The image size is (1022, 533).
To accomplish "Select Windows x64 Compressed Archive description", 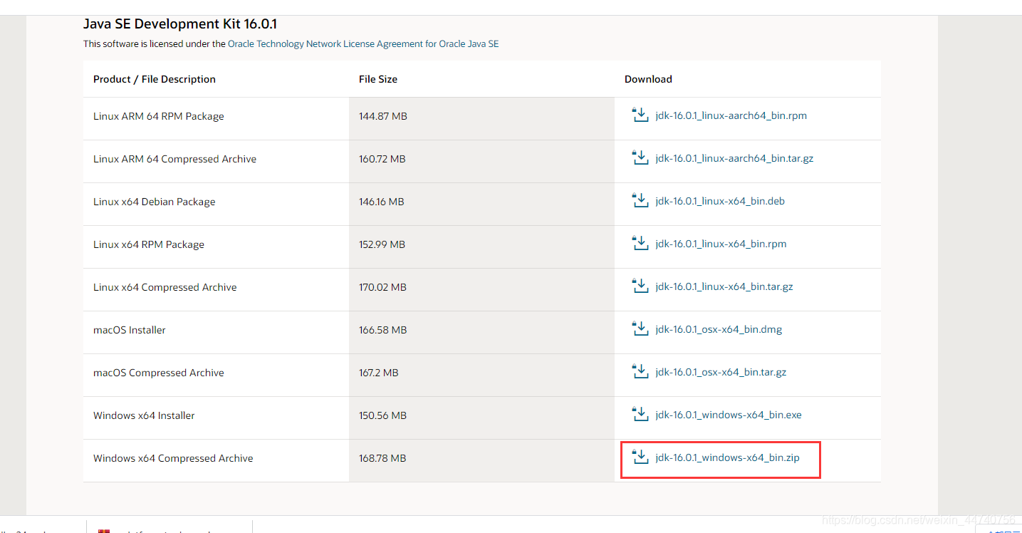I will coord(173,458).
